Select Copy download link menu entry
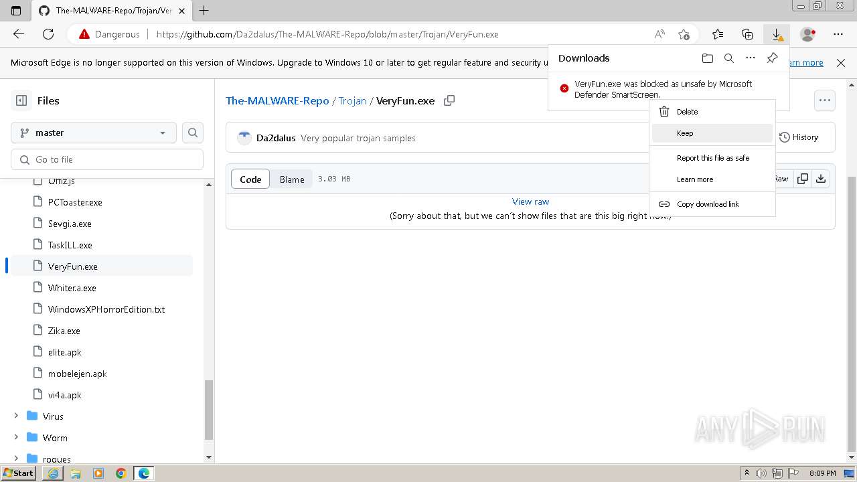The width and height of the screenshot is (857, 482). pos(712,204)
